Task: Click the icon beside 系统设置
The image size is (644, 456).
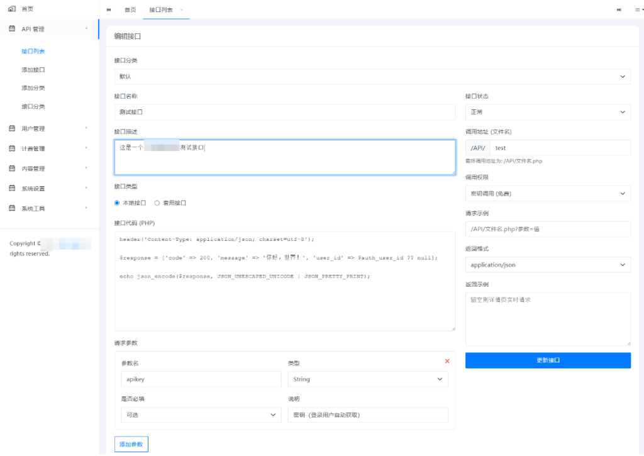Action: click(12, 189)
